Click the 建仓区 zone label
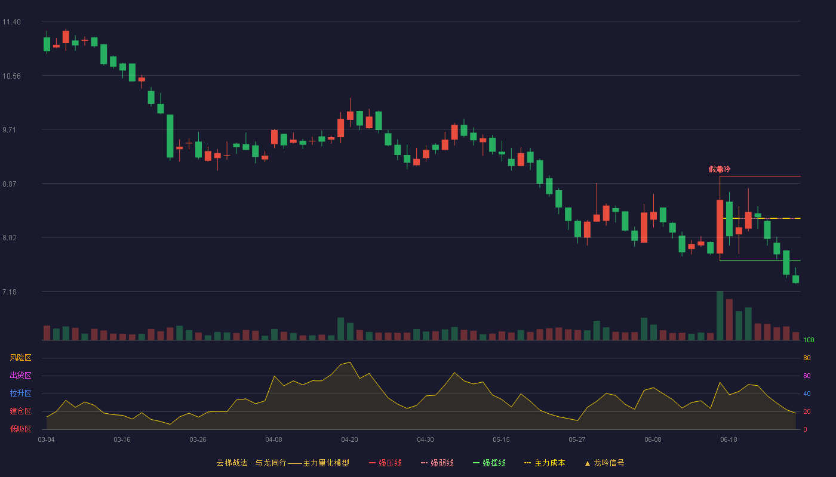The width and height of the screenshot is (836, 477). 20,411
